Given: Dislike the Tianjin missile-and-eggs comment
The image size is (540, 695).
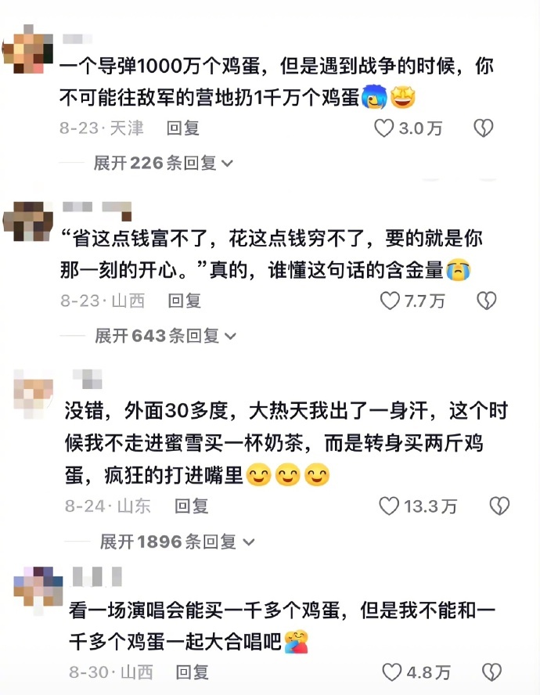Looking at the screenshot, I should [x=483, y=128].
